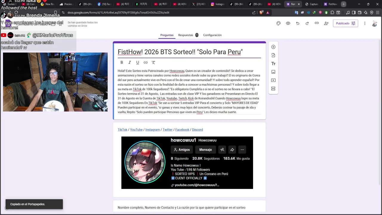Apply underline formatting to the form description

[138, 62]
